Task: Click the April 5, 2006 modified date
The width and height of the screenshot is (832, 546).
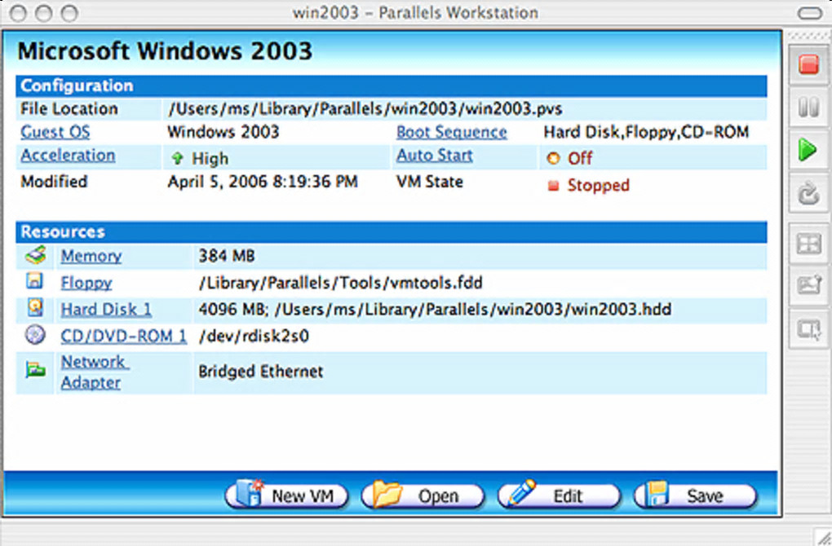Action: (263, 182)
